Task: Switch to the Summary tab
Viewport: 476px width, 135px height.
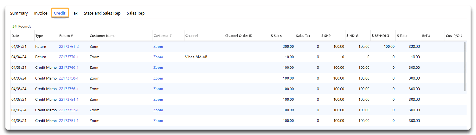Action: pos(19,13)
